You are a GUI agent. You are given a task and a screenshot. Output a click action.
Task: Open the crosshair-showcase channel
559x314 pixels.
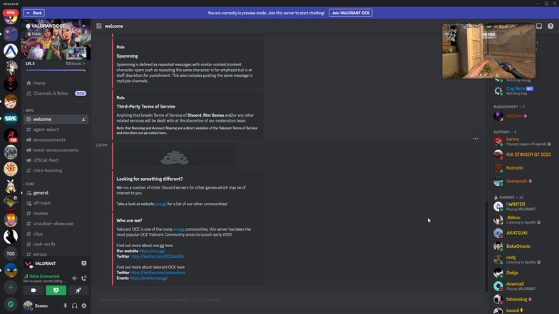tap(56, 224)
